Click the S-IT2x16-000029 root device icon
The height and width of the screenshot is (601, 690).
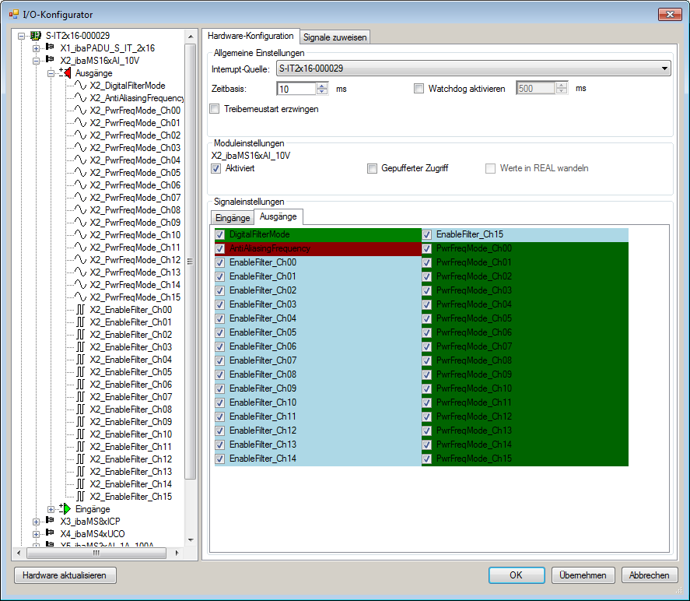click(x=36, y=36)
